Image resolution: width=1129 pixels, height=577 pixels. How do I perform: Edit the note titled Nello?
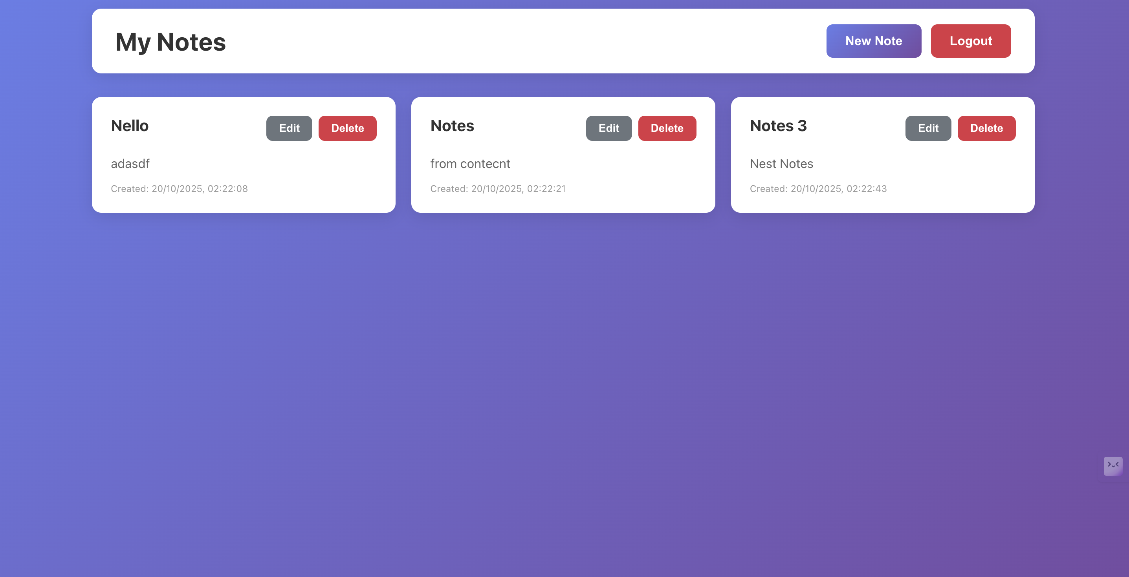click(289, 128)
